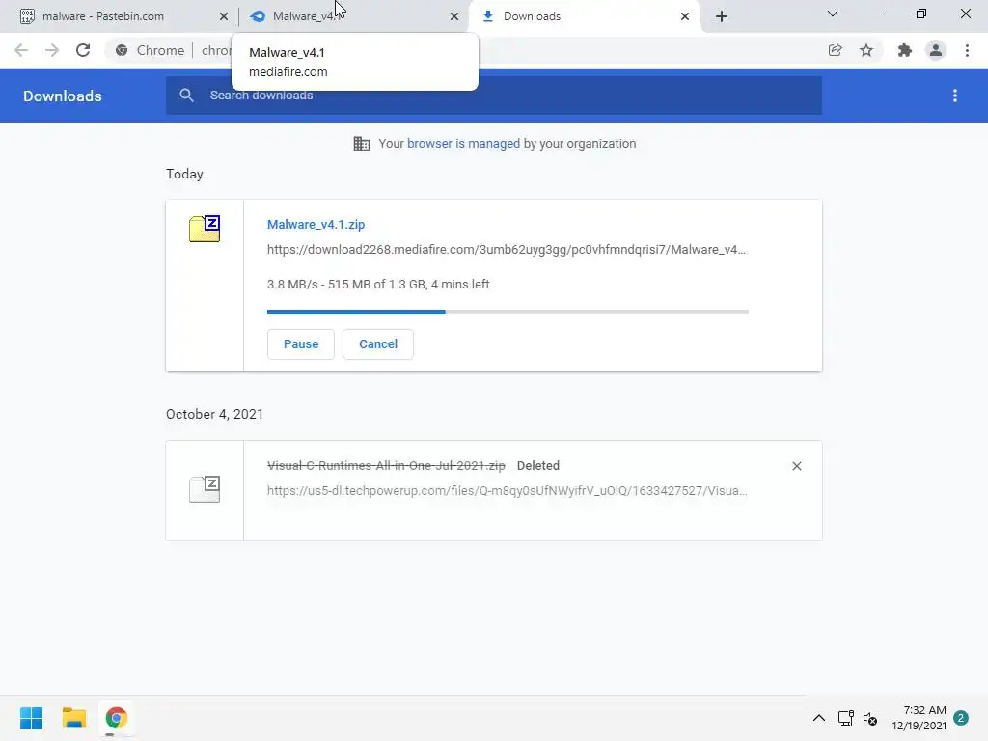Viewport: 988px width, 741px height.
Task: Bookmark this tab with star icon
Action: point(866,50)
